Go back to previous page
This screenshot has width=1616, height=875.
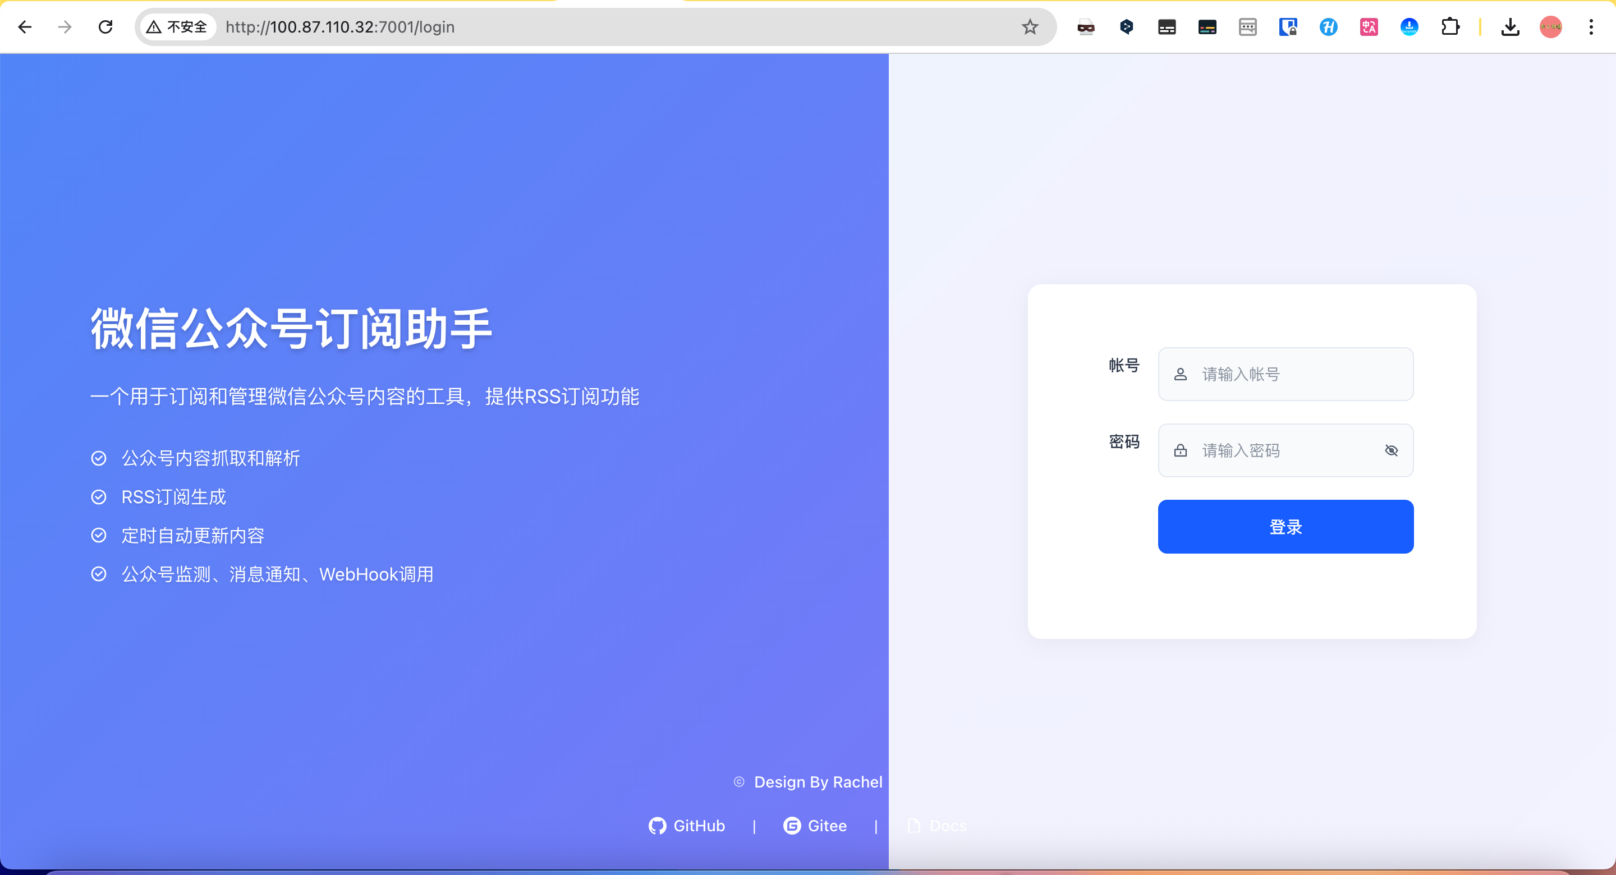pos(25,27)
